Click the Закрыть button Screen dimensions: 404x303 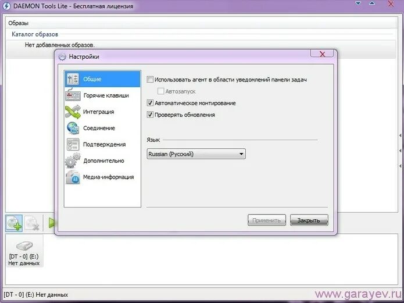(x=309, y=220)
